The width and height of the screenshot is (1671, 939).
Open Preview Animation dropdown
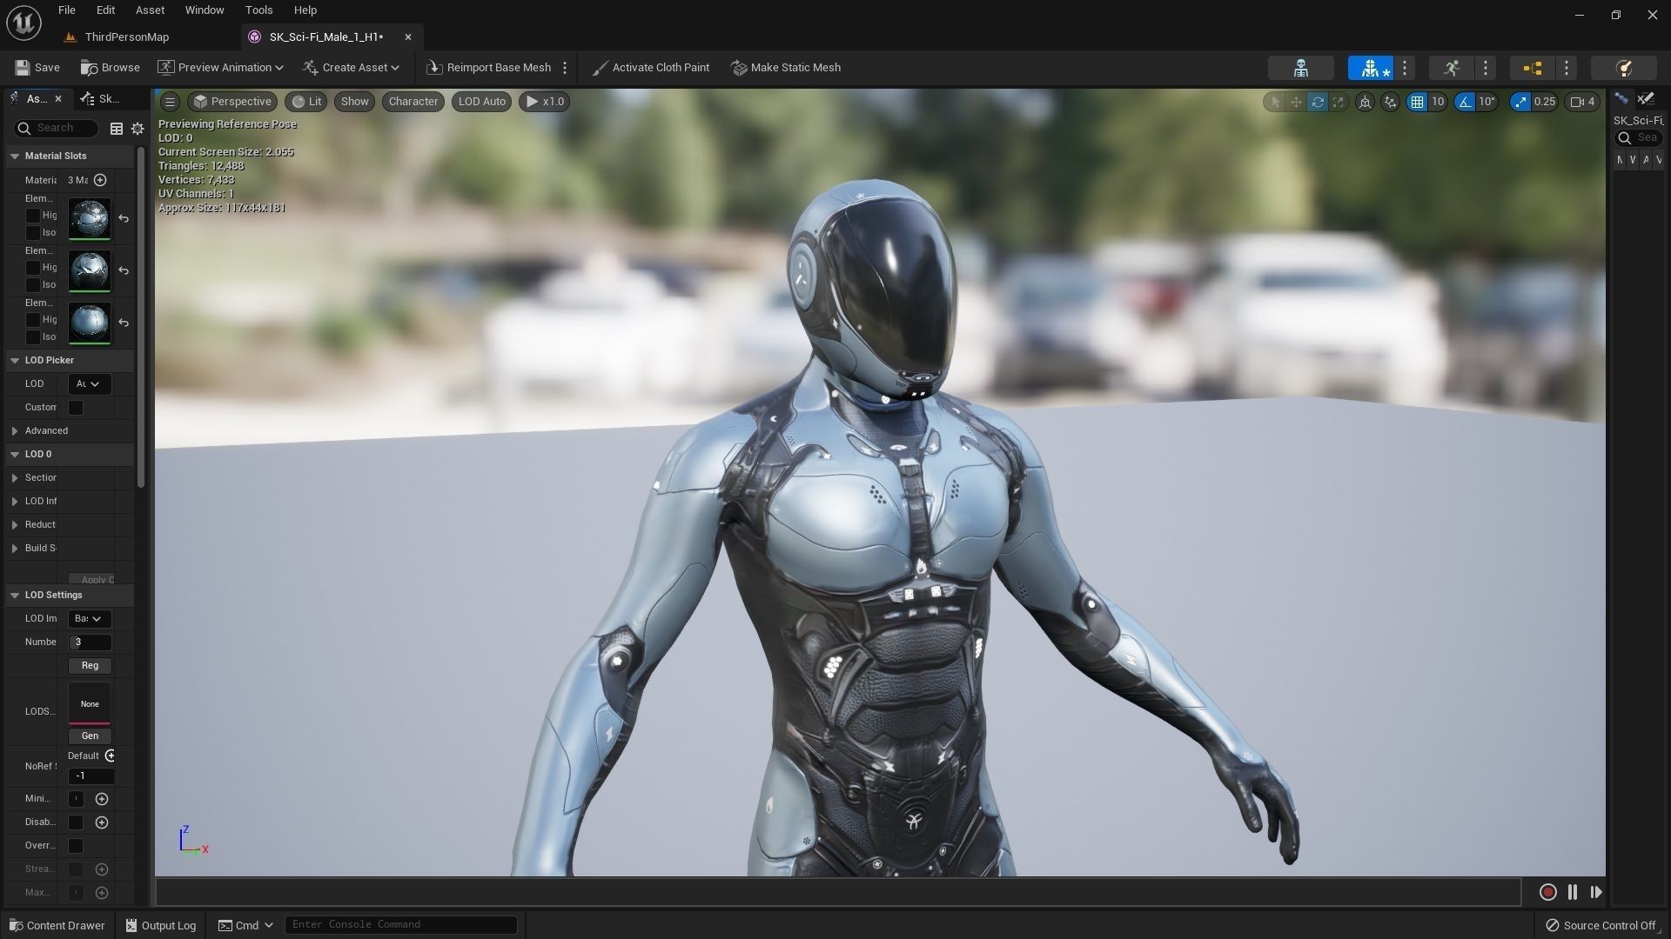(x=220, y=68)
